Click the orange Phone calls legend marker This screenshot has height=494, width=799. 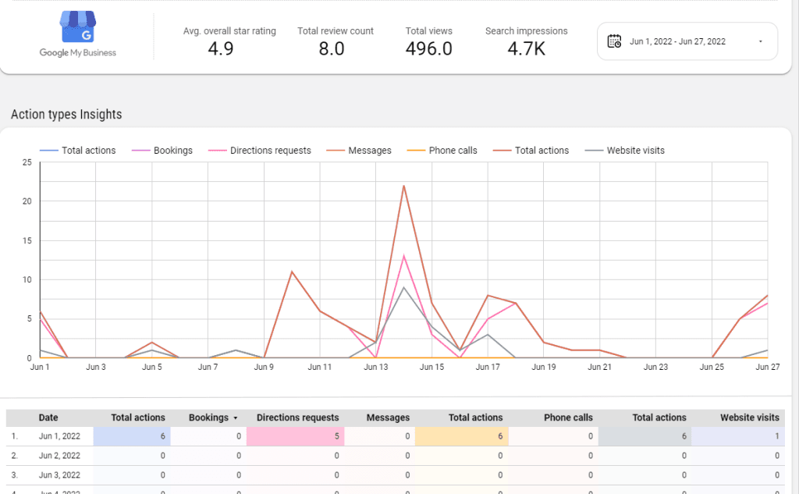tap(417, 151)
